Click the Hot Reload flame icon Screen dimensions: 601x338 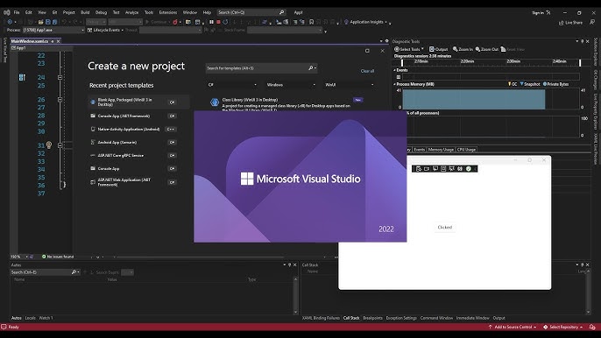click(175, 22)
